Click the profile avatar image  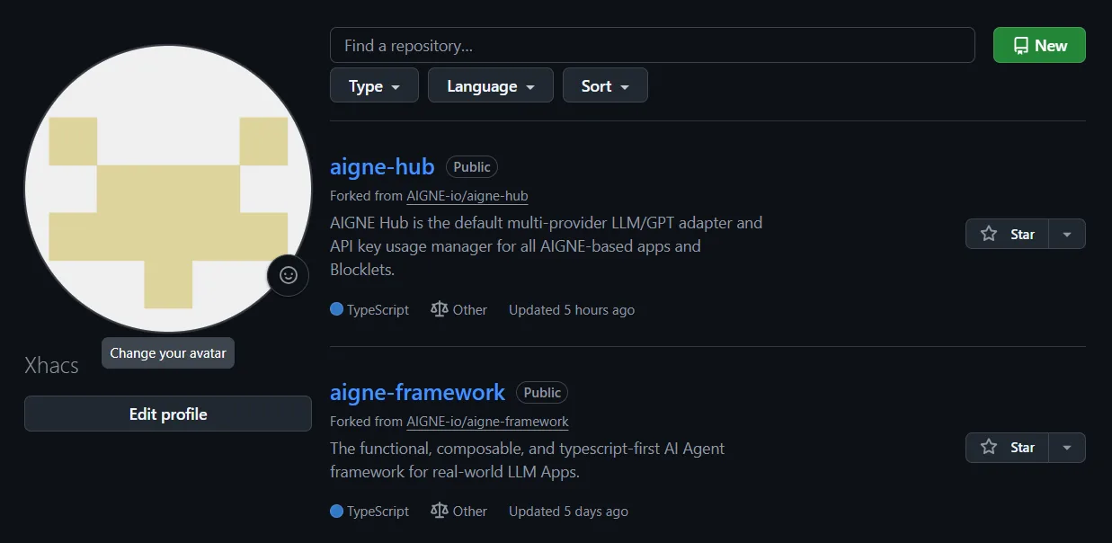[x=168, y=189]
